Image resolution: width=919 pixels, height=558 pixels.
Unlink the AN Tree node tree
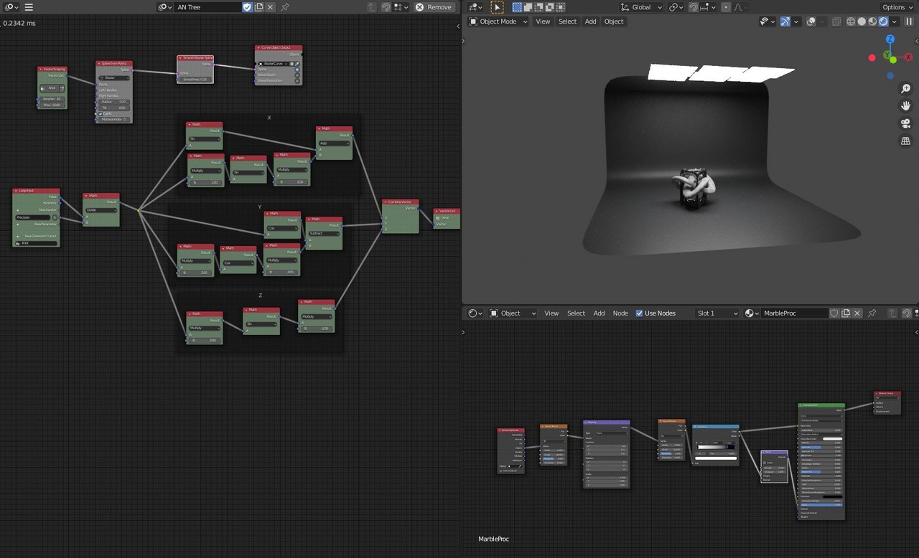pos(271,7)
